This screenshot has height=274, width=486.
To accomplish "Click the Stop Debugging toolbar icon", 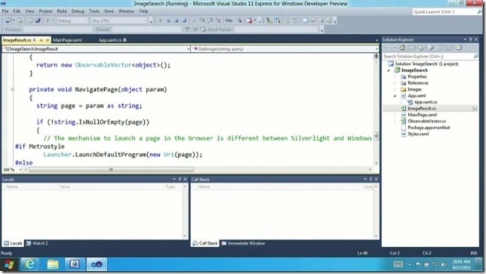I will (177, 20).
